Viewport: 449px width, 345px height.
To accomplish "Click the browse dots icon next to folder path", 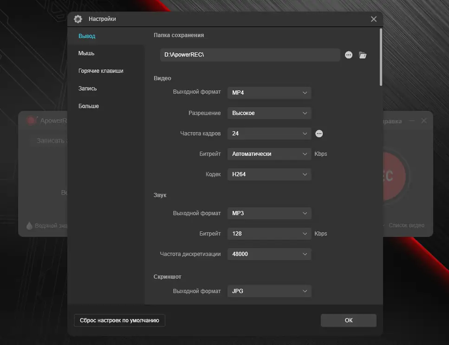I will (x=349, y=55).
